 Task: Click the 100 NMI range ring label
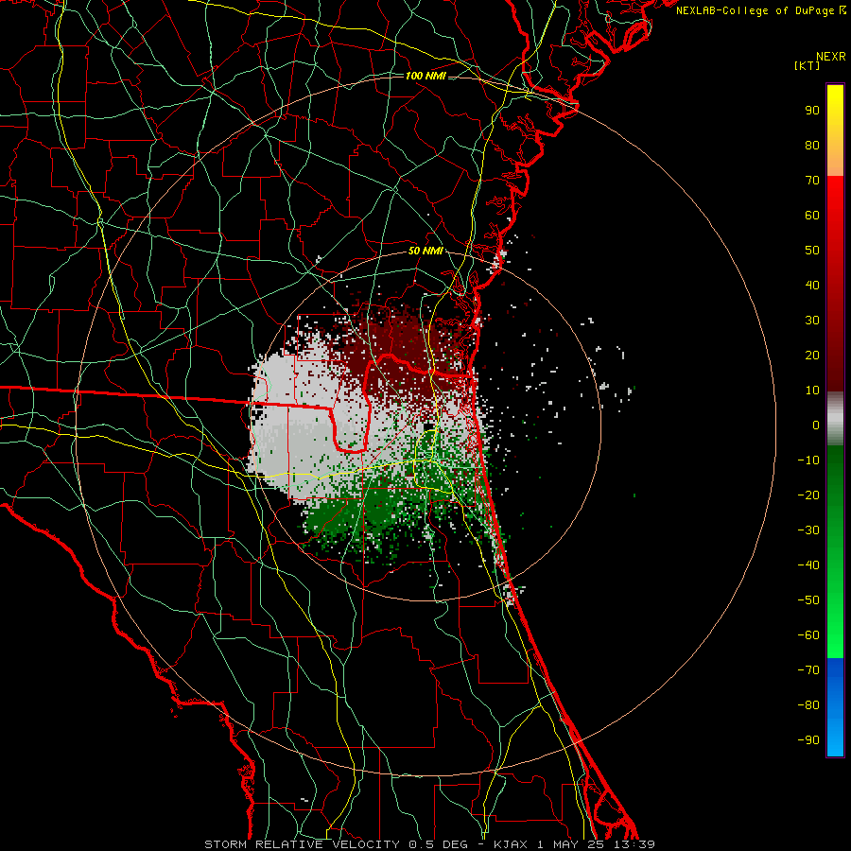[x=425, y=76]
